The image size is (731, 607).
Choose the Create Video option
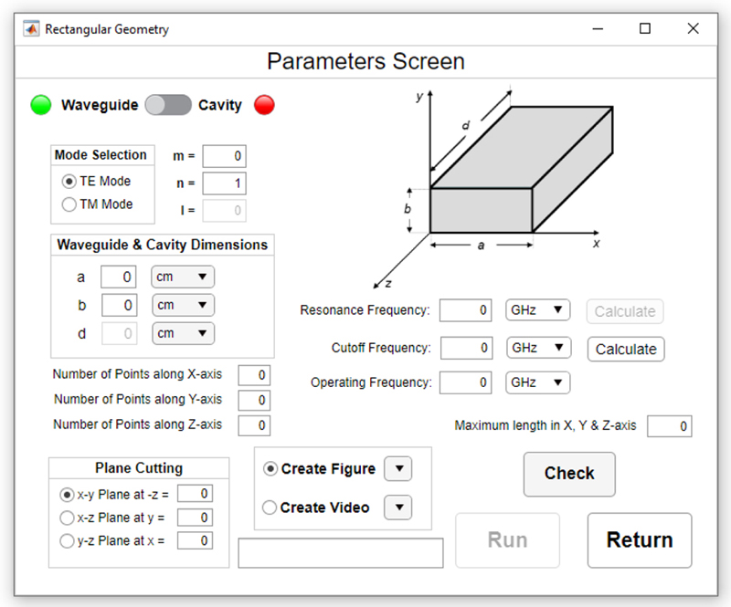270,508
